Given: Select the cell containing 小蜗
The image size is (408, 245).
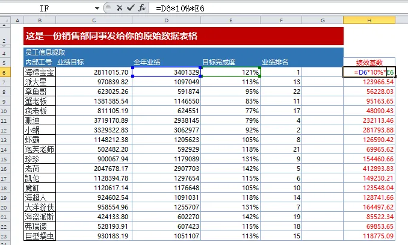Looking at the screenshot, I should click(40, 130).
